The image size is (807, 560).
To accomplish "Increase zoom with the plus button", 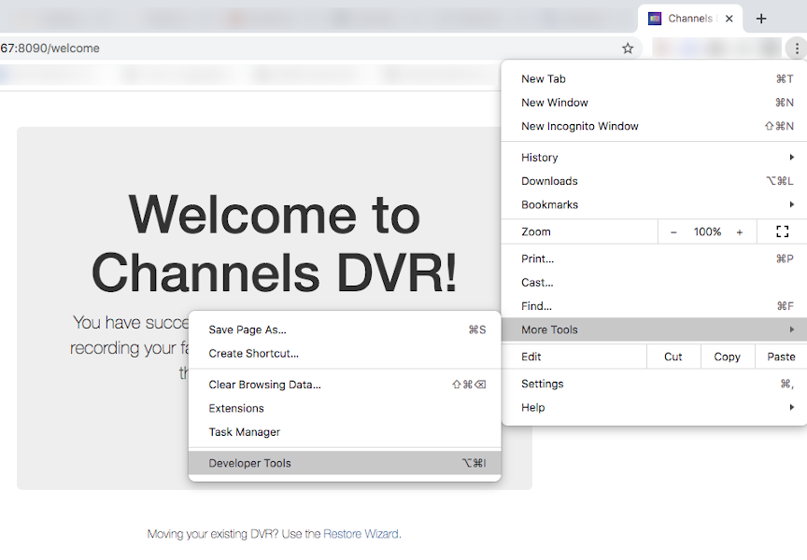I will (x=739, y=231).
